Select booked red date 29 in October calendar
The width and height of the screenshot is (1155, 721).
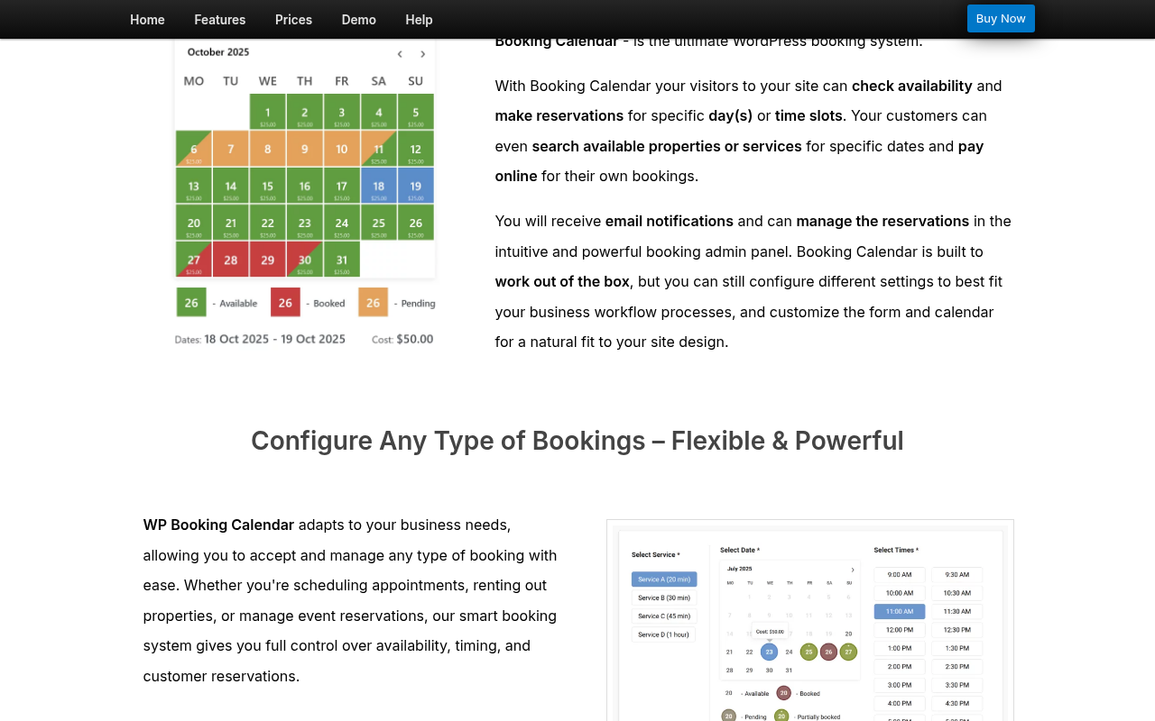pos(267,260)
